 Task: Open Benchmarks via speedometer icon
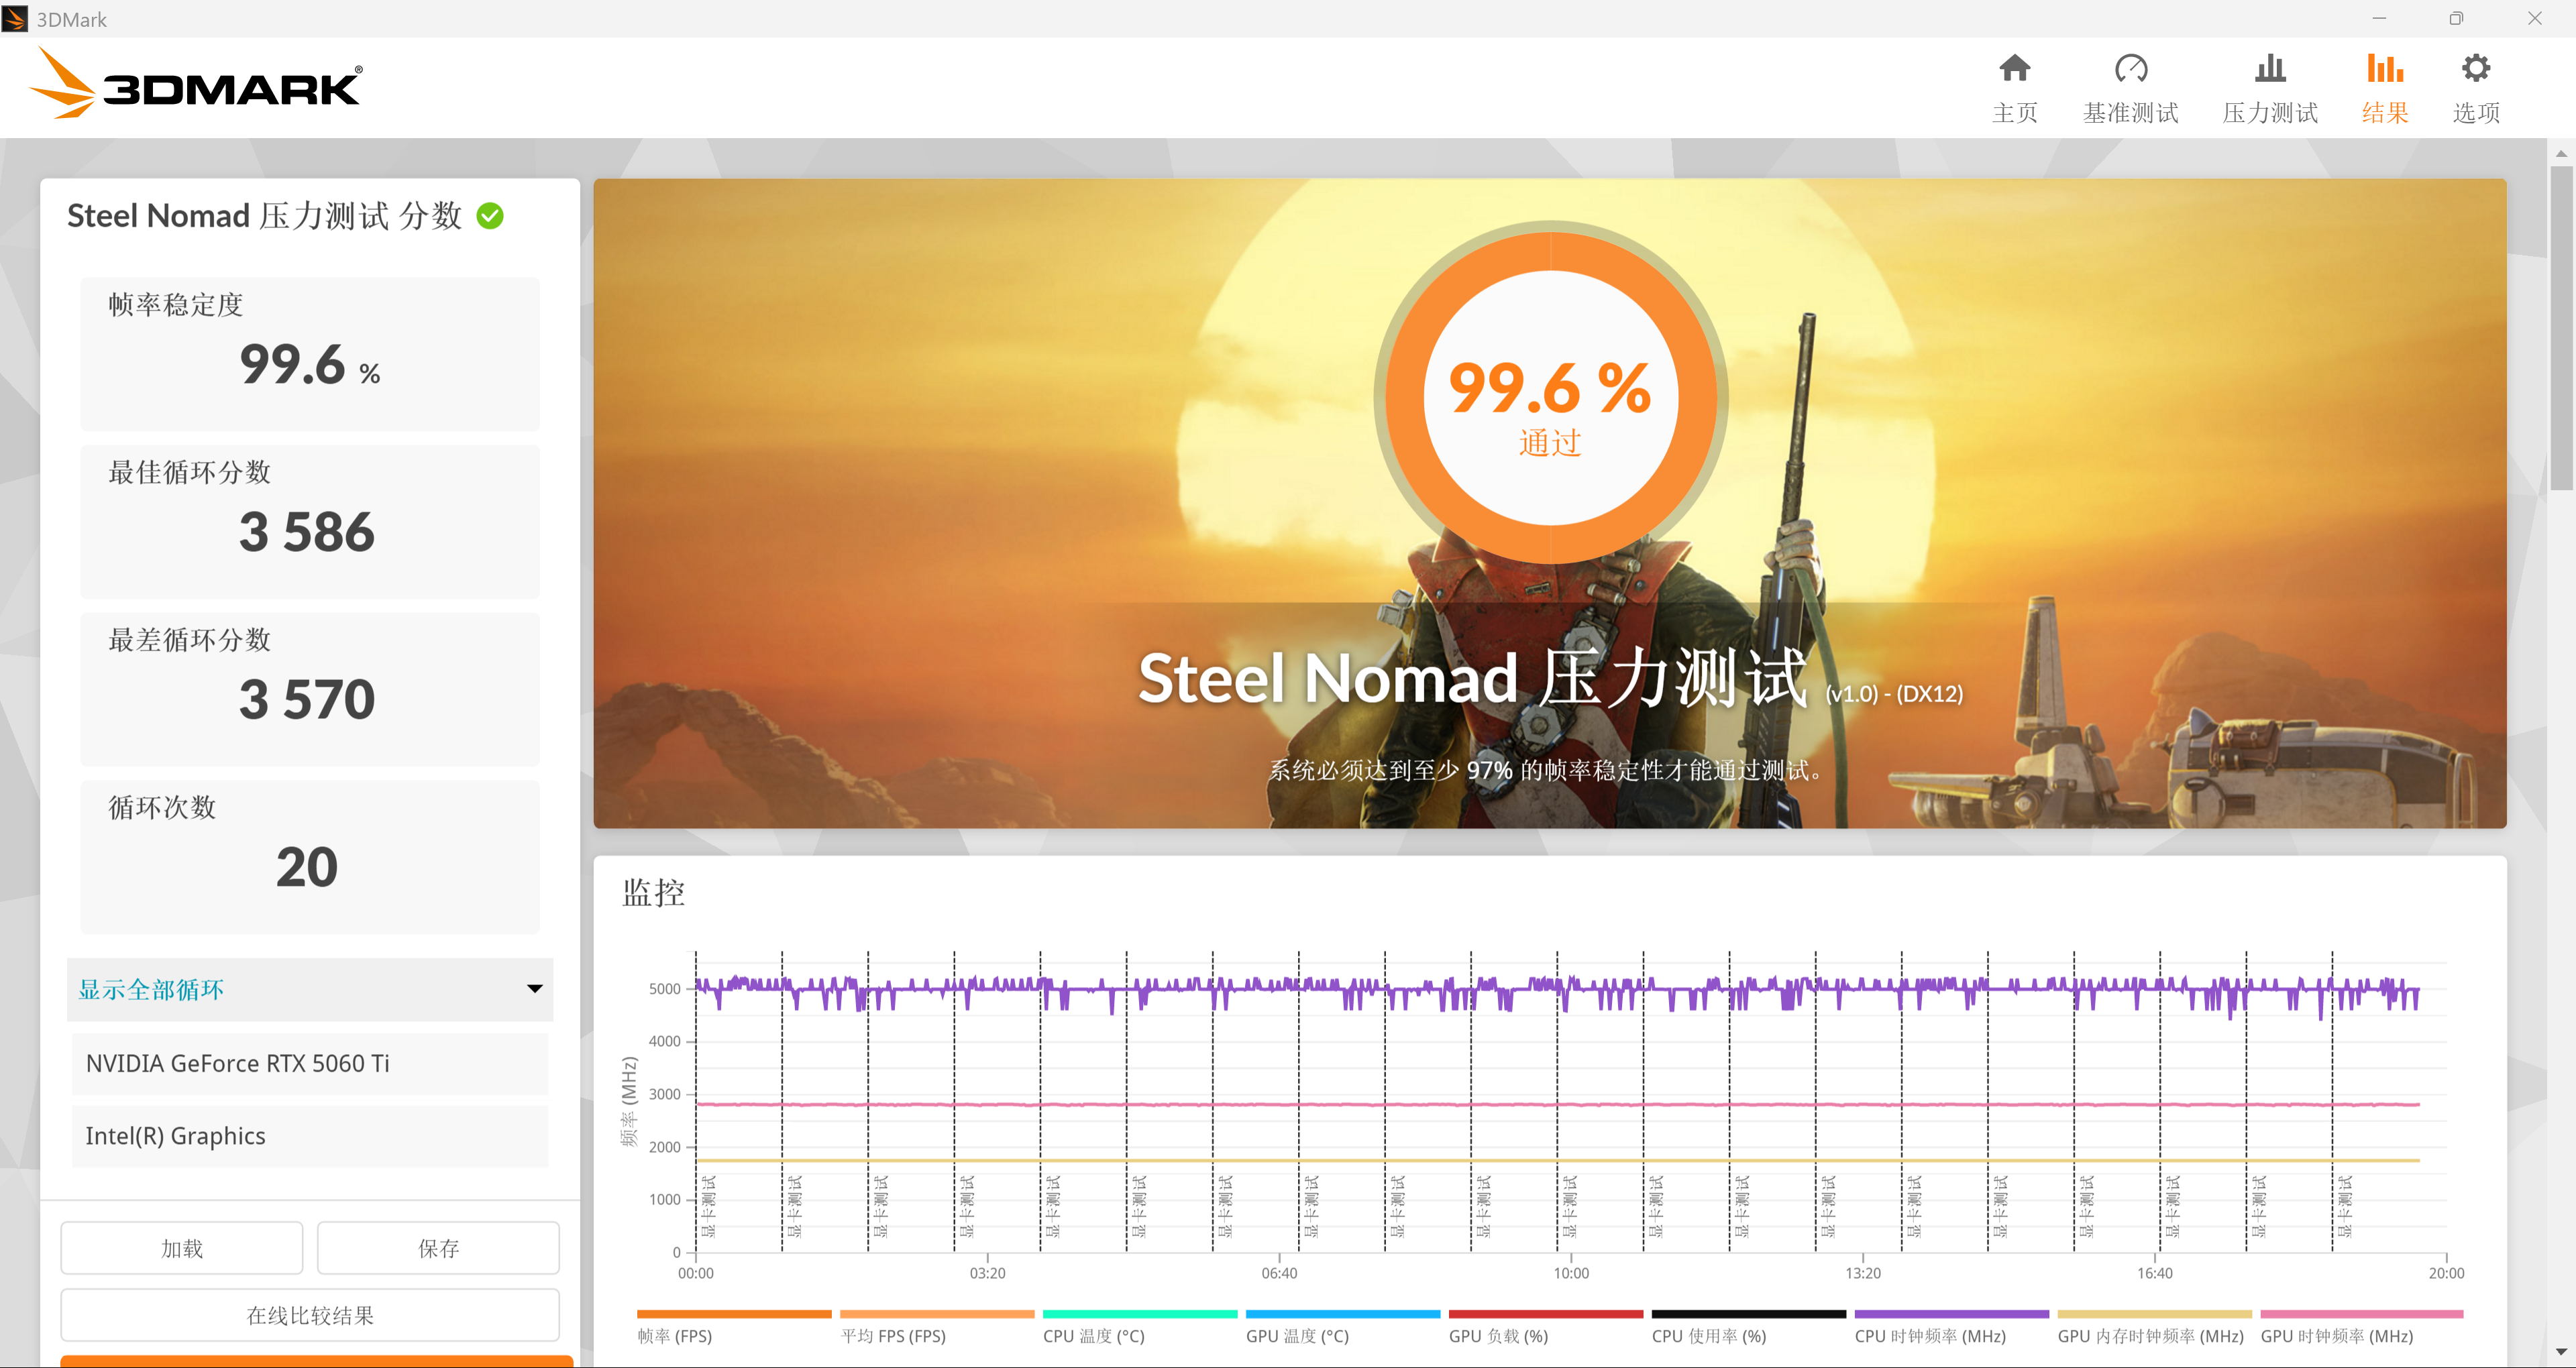pyautogui.click(x=2130, y=68)
